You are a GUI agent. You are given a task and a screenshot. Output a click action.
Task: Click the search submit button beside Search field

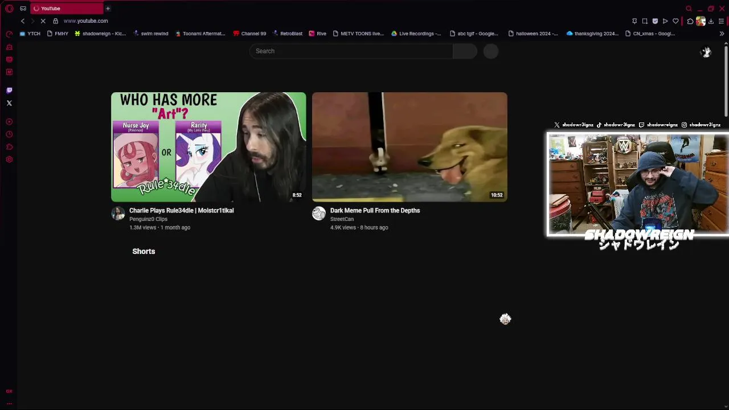click(x=465, y=51)
